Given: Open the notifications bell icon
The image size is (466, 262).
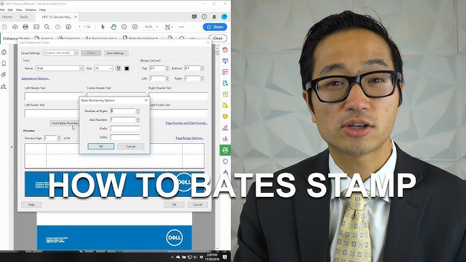Looking at the screenshot, I should (x=214, y=17).
